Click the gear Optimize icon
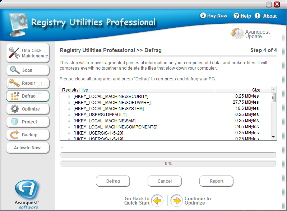The width and height of the screenshot is (287, 211). [15, 109]
